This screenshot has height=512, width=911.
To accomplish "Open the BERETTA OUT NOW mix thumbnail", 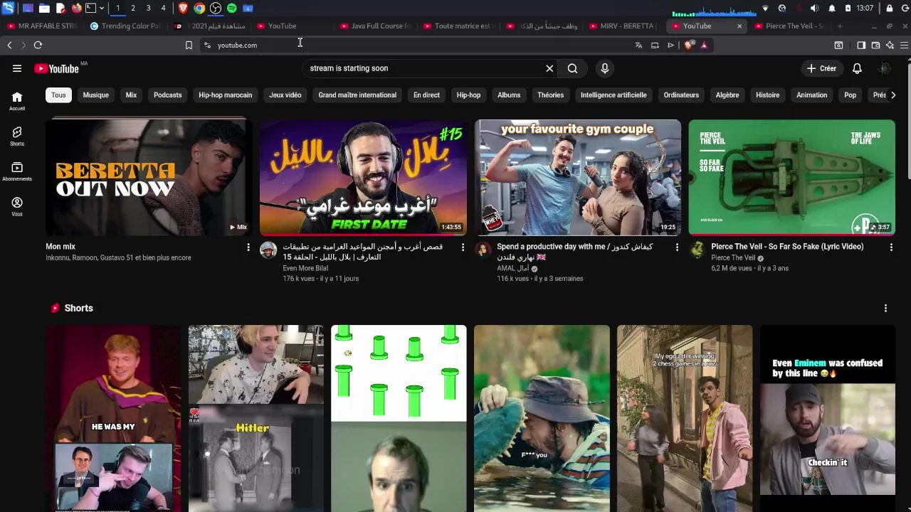I will (149, 177).
